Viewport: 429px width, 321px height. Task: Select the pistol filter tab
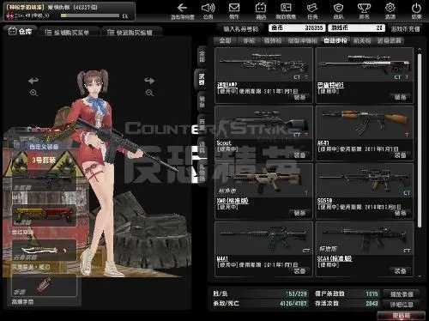249,40
